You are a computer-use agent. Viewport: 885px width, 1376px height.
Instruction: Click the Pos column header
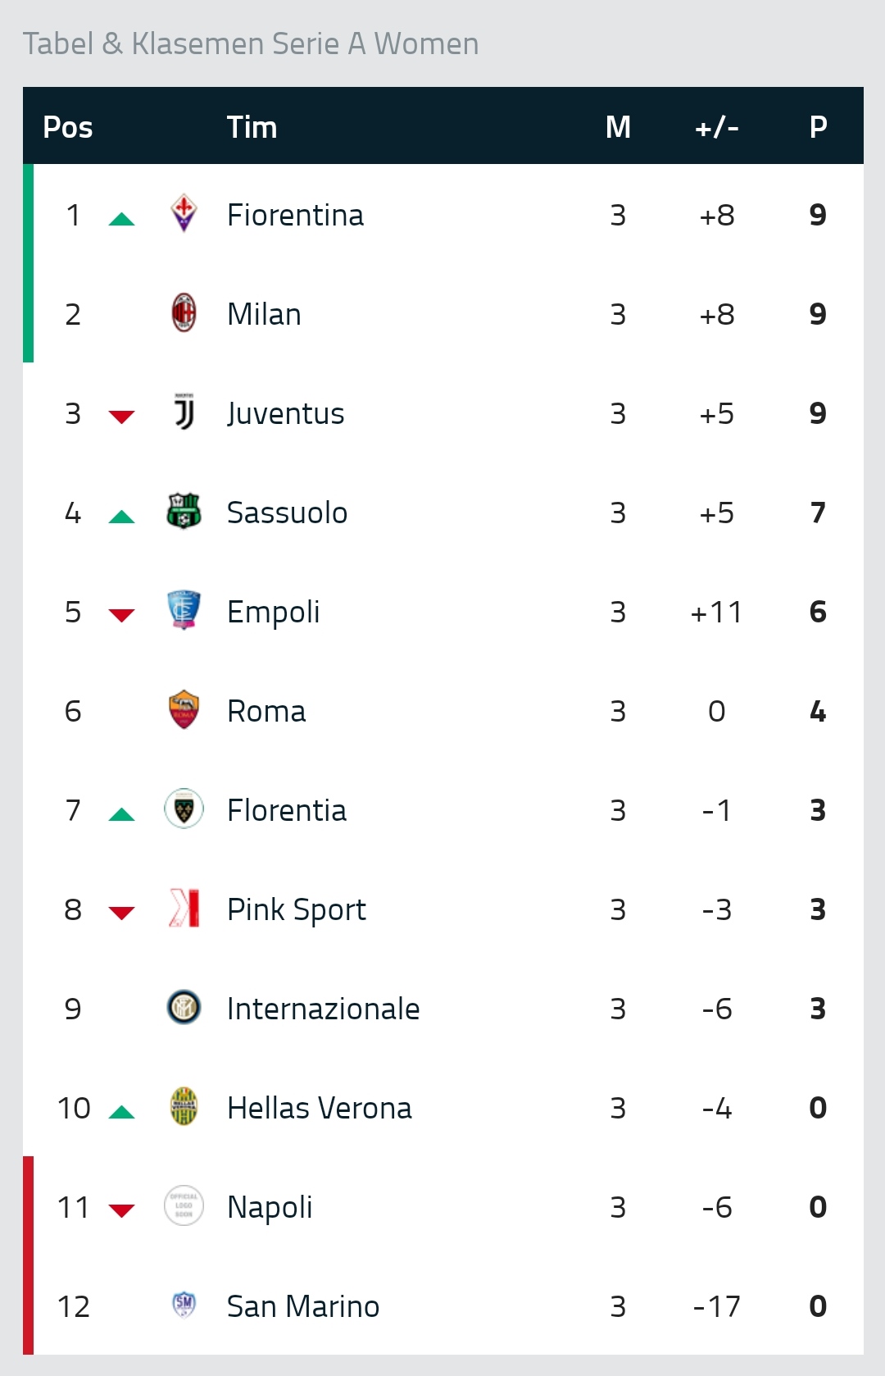(67, 127)
